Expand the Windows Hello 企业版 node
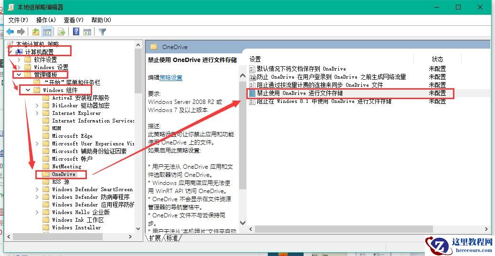 37,212
